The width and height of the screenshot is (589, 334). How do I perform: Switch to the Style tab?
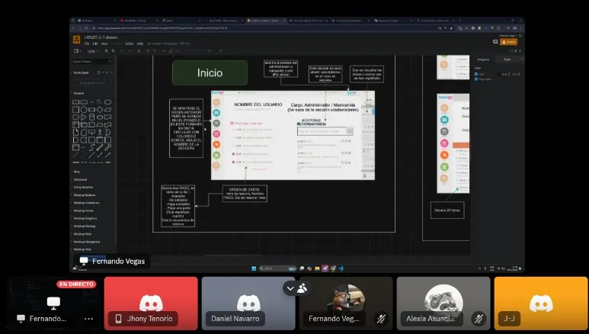(x=507, y=59)
